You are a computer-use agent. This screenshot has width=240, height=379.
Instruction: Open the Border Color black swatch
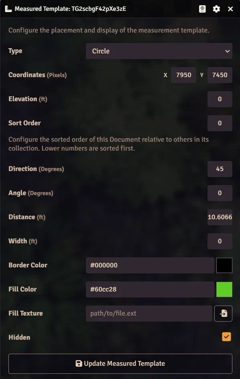224,265
